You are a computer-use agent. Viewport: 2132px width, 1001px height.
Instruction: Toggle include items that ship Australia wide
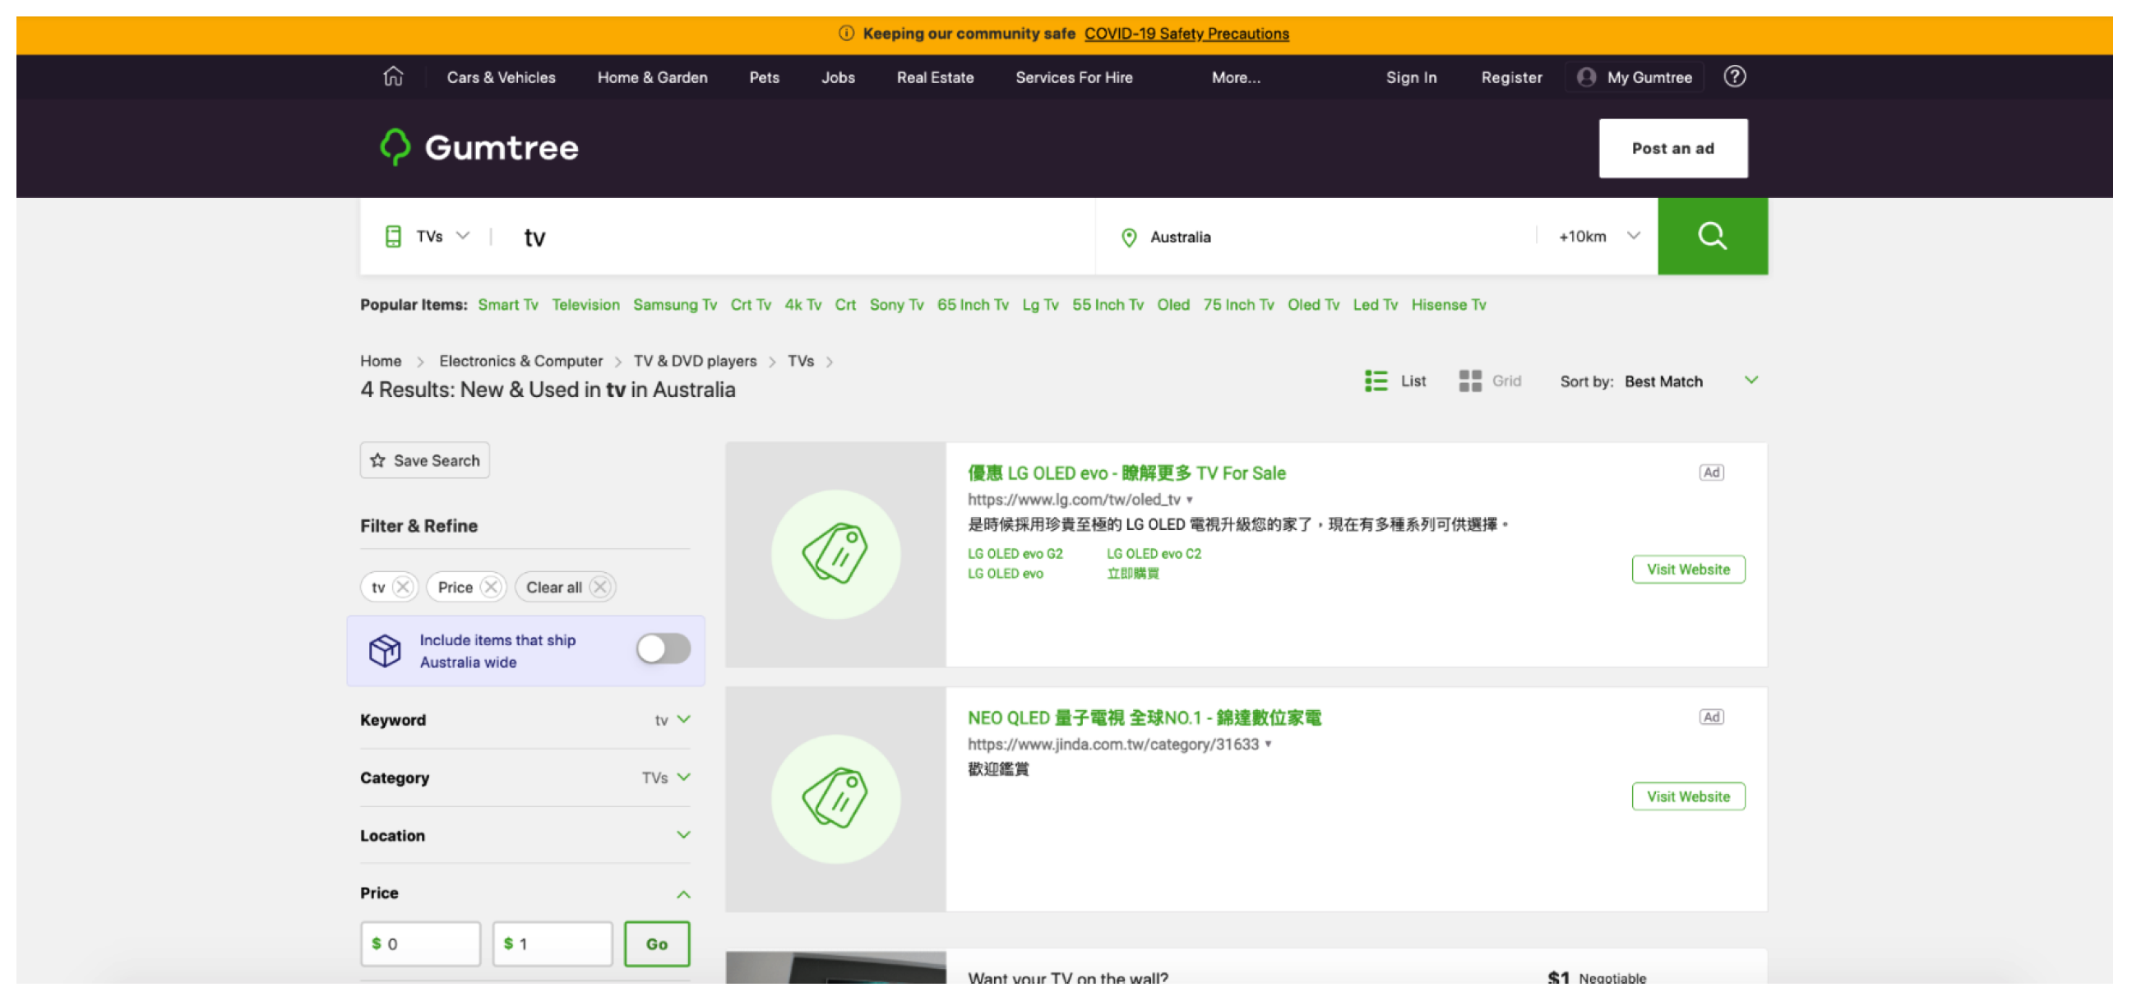(x=663, y=649)
